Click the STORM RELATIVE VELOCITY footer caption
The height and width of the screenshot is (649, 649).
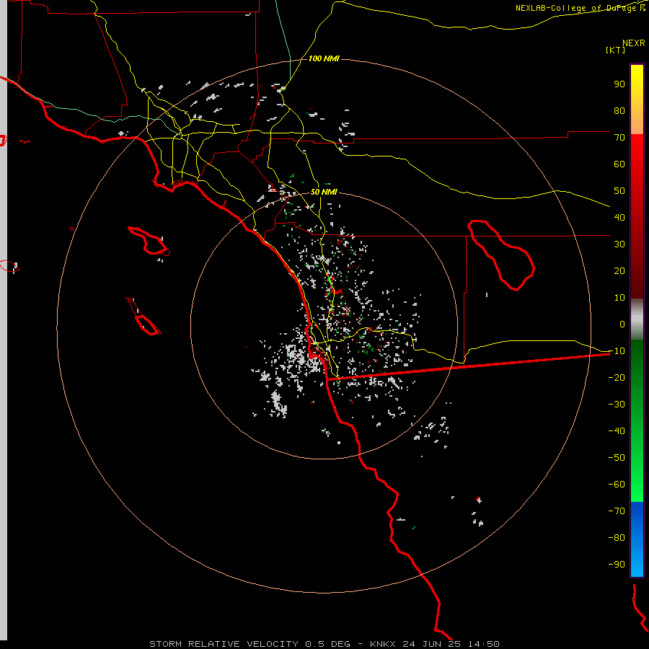tap(224, 644)
